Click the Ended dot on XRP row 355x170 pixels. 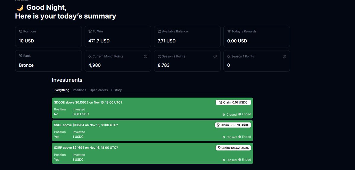[x=240, y=160]
